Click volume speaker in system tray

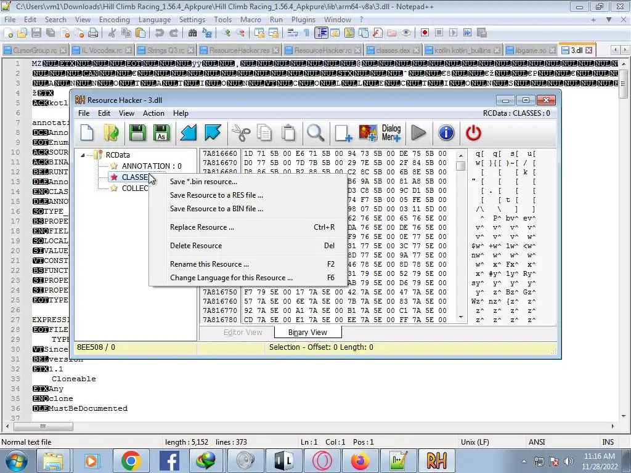(x=568, y=461)
